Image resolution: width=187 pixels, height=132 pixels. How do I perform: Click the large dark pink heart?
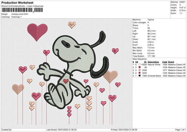tap(37, 31)
